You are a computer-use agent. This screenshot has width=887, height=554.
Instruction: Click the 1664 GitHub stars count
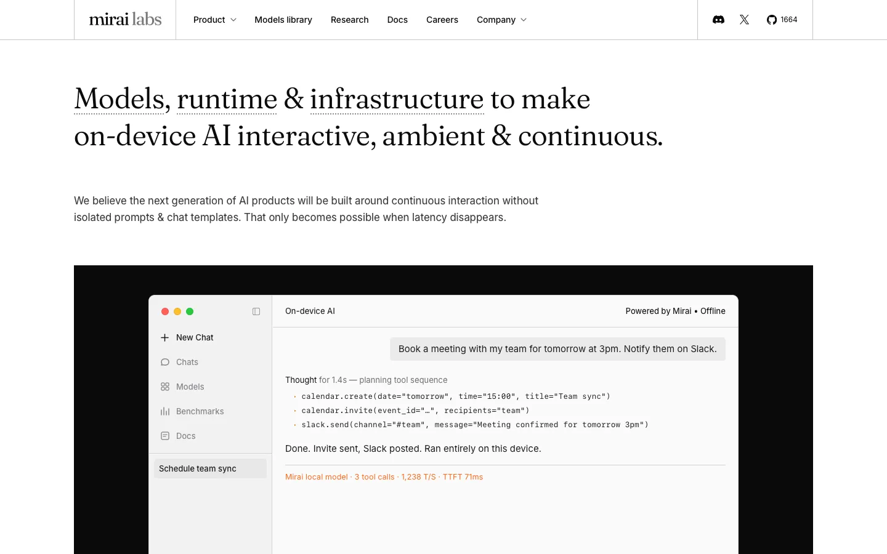click(x=789, y=20)
